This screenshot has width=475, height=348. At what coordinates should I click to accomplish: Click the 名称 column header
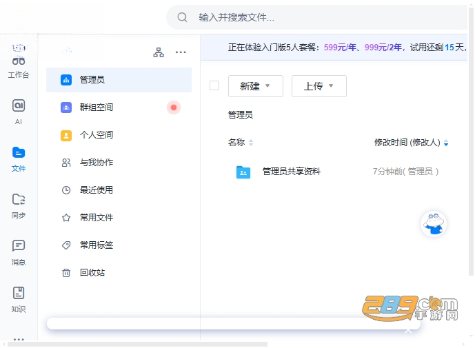click(x=236, y=143)
